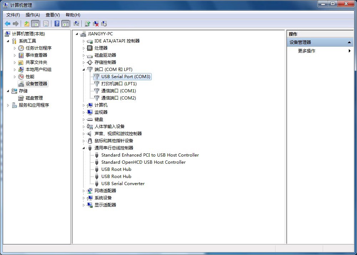Click the 性能 icon in left tree

click(21, 76)
